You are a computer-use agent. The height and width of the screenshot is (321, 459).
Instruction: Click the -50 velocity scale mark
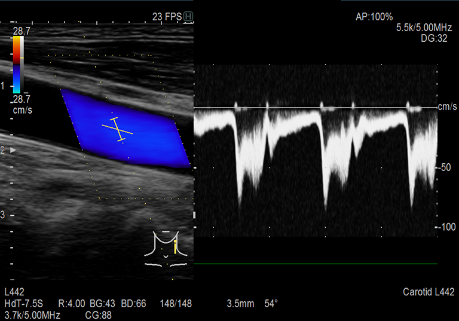tap(444, 167)
